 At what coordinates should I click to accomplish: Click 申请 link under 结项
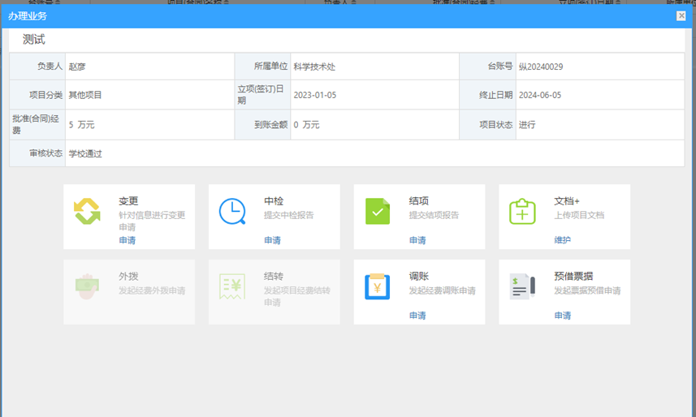pos(417,241)
